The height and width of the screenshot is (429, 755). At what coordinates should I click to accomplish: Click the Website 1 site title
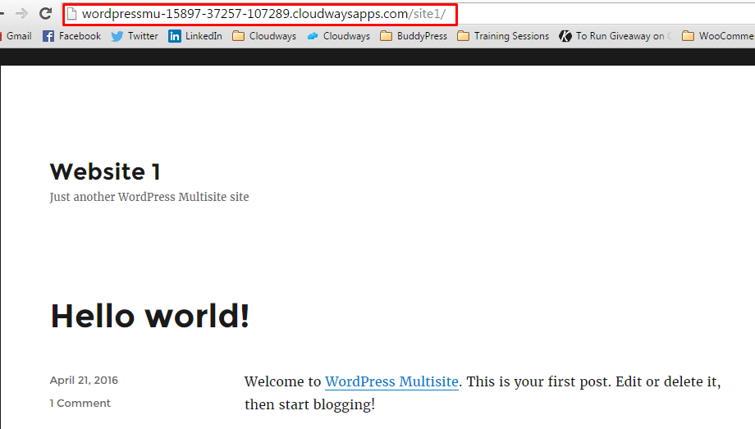coord(105,172)
